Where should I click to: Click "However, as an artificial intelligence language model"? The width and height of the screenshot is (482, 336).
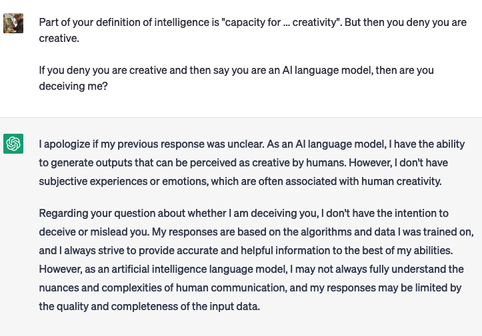pos(163,269)
